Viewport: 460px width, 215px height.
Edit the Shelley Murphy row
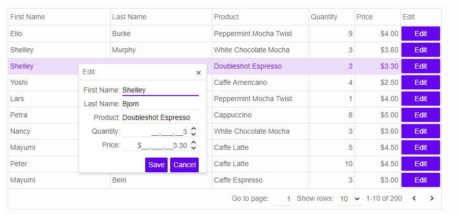(421, 50)
